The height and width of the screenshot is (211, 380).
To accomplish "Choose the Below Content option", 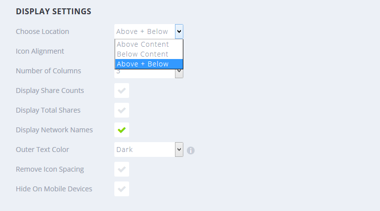I will [143, 54].
